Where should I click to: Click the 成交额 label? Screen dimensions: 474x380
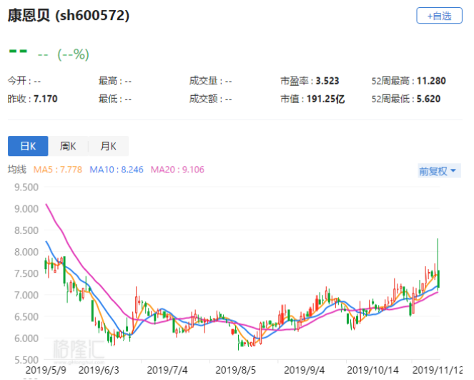click(204, 99)
